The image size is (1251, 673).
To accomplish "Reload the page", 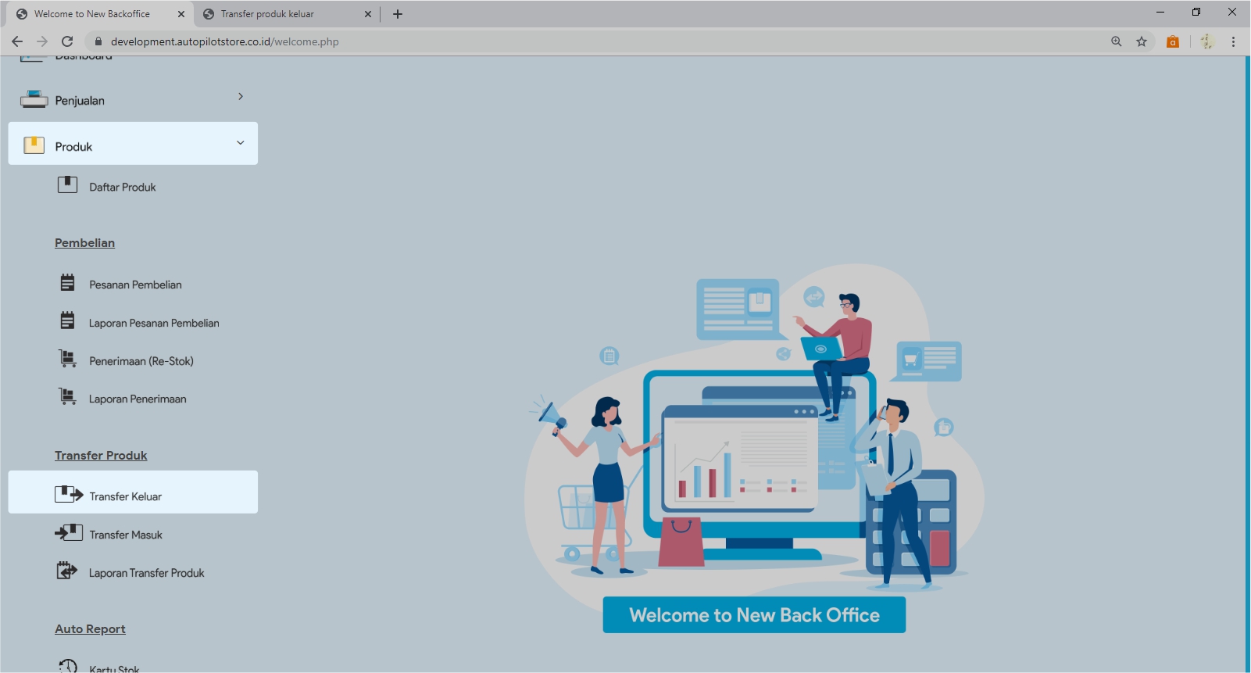I will 67,41.
